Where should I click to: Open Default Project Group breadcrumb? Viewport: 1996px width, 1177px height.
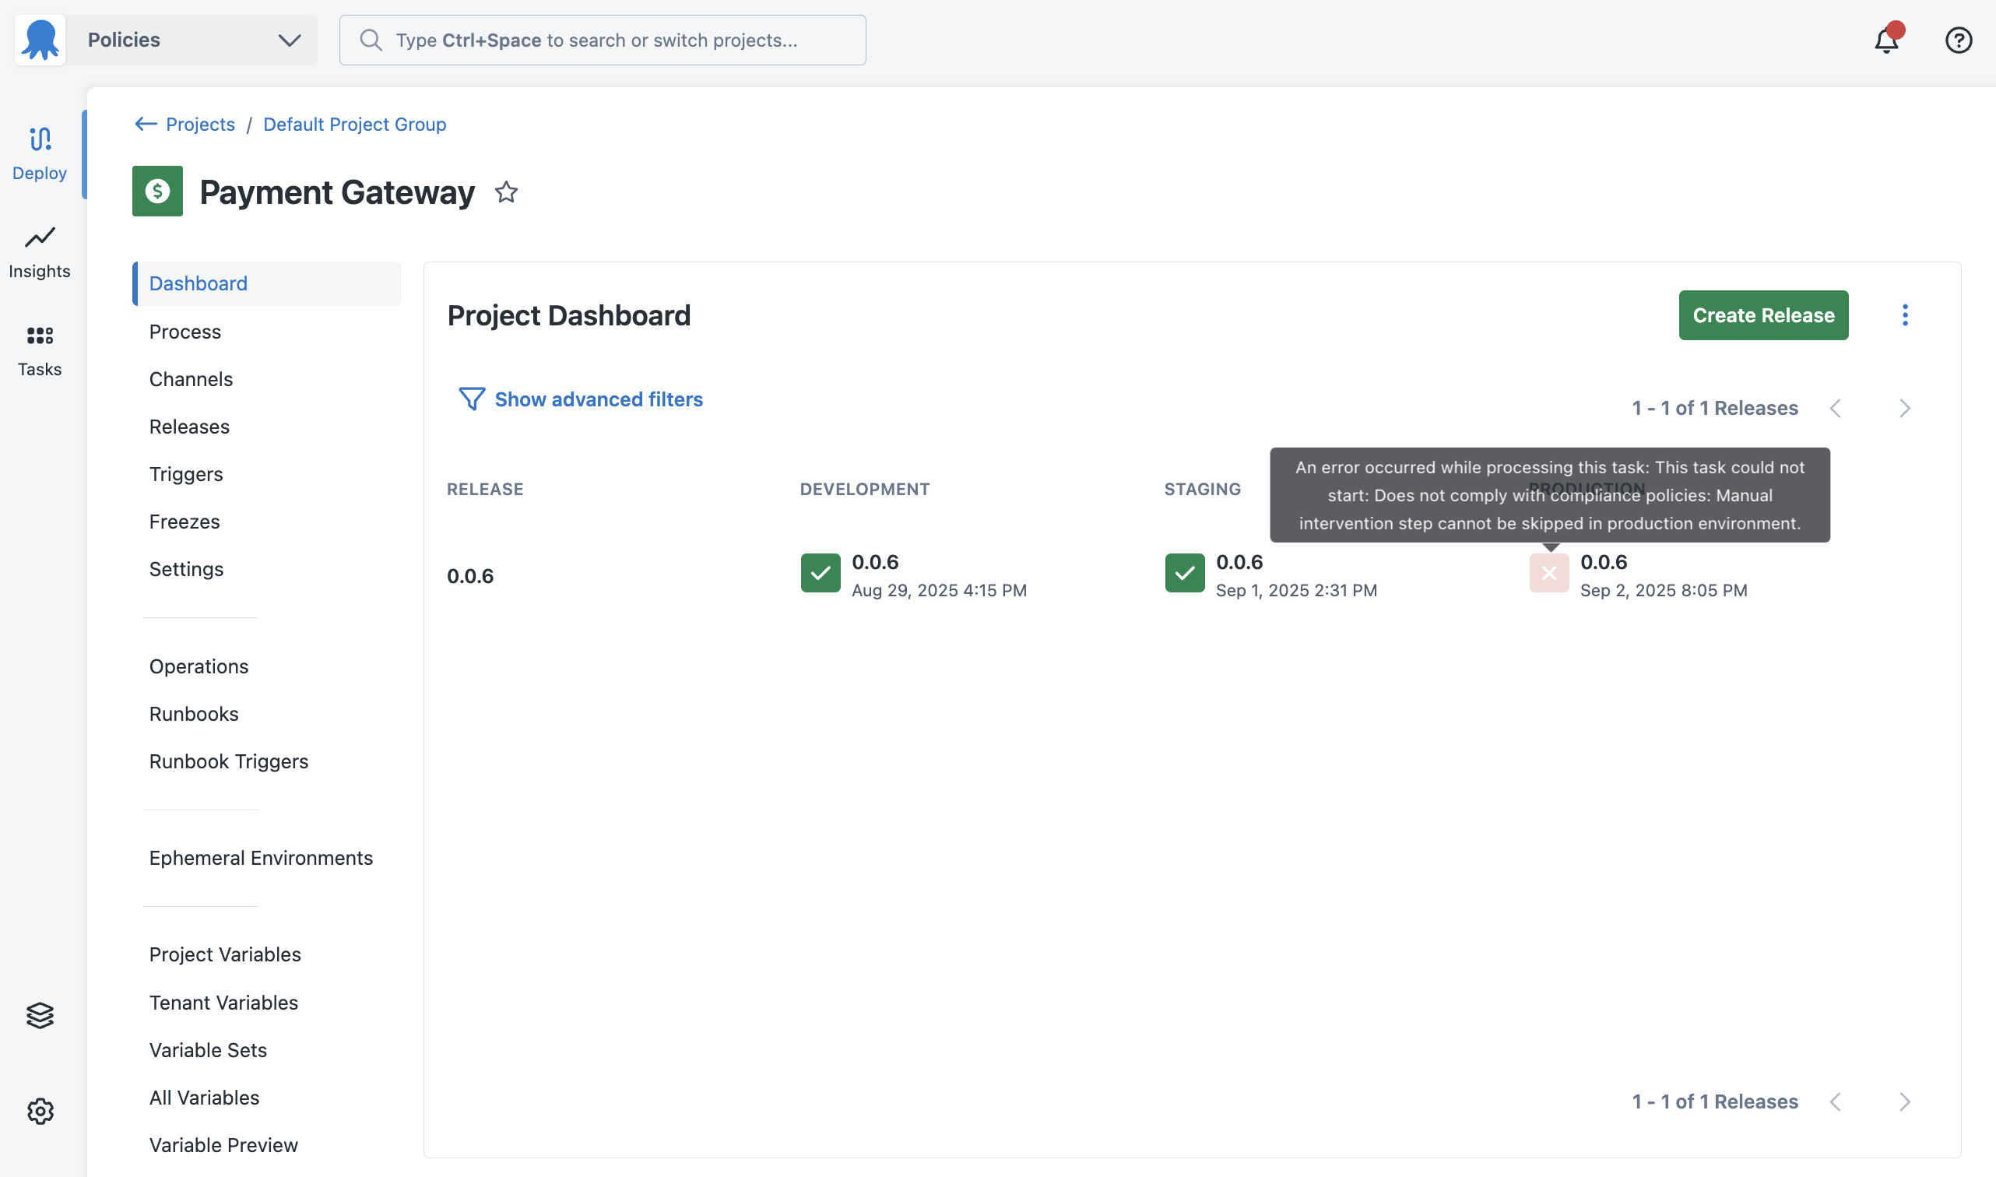tap(354, 124)
